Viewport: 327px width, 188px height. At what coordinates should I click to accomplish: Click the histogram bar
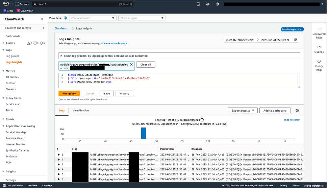pyautogui.click(x=144, y=133)
